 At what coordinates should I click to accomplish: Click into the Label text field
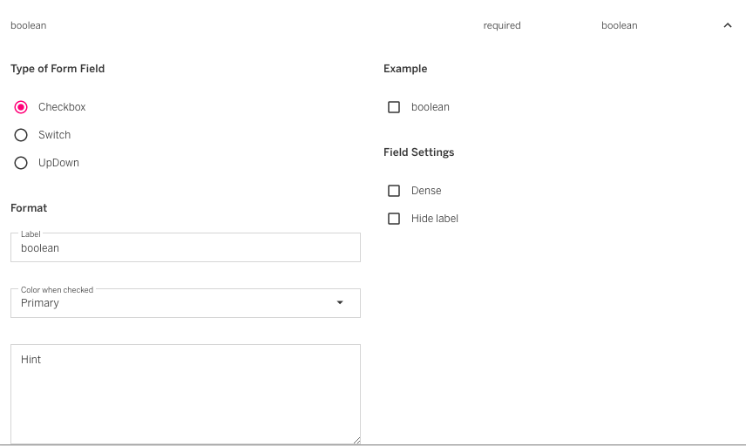(185, 248)
